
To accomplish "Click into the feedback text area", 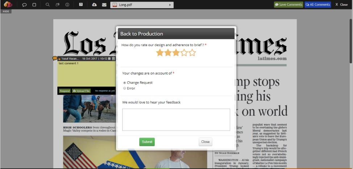I will pos(176,120).
